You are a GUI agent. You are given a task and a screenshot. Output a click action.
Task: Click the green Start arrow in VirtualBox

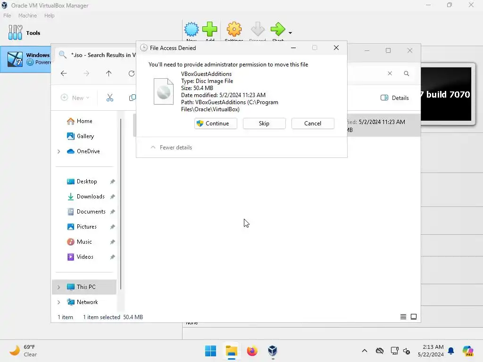click(x=278, y=29)
